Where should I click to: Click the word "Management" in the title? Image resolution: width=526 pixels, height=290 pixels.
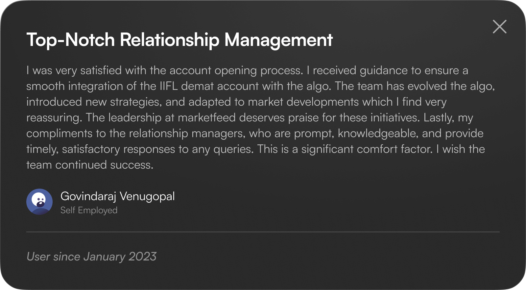pos(278,40)
